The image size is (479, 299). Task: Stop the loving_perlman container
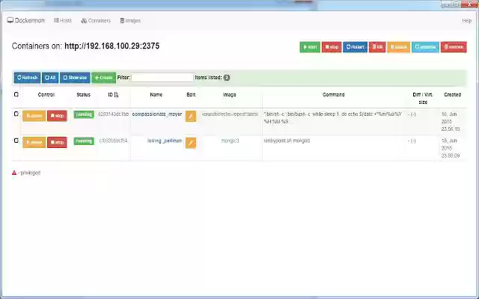click(x=57, y=142)
